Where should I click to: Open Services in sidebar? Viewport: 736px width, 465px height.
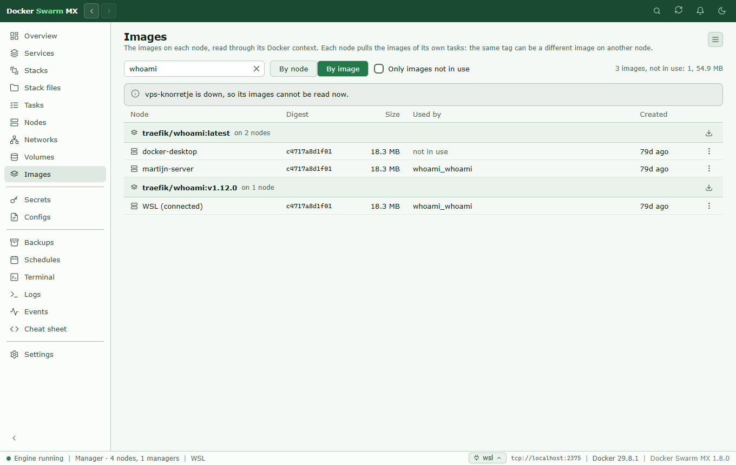point(55,53)
